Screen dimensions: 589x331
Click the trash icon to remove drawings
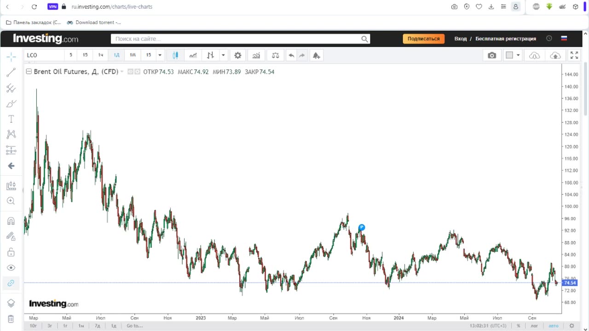(x=11, y=319)
